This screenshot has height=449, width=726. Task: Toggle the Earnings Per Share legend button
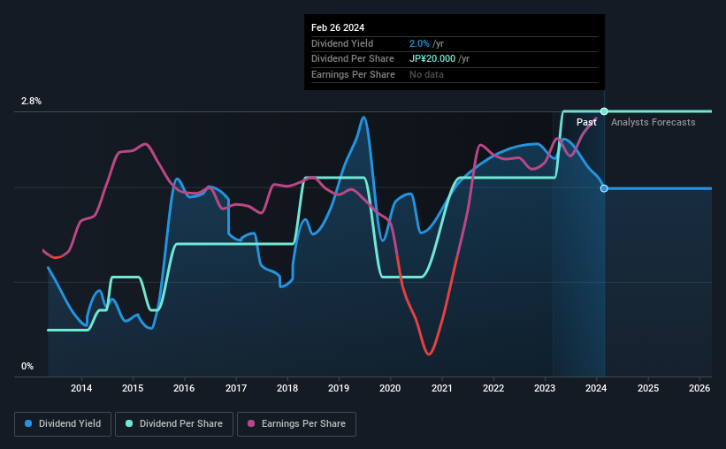pos(296,424)
